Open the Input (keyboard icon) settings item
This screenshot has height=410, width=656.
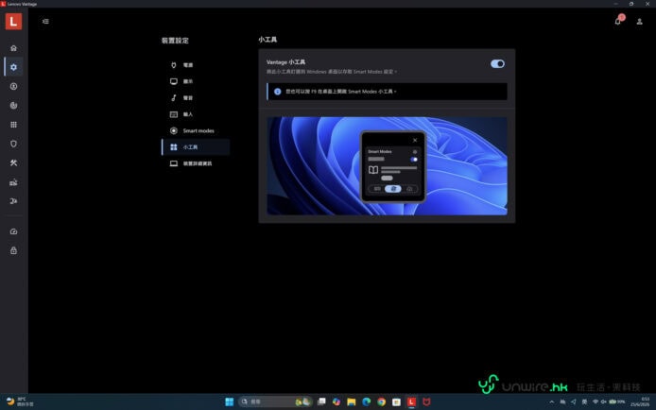(x=196, y=114)
